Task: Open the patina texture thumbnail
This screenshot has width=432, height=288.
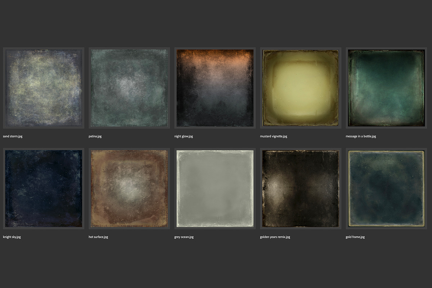Action: coord(129,88)
